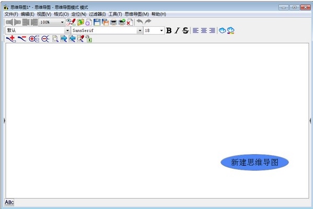Click the blue right arrow icon
The height and width of the screenshot is (209, 313).
pos(64,39)
